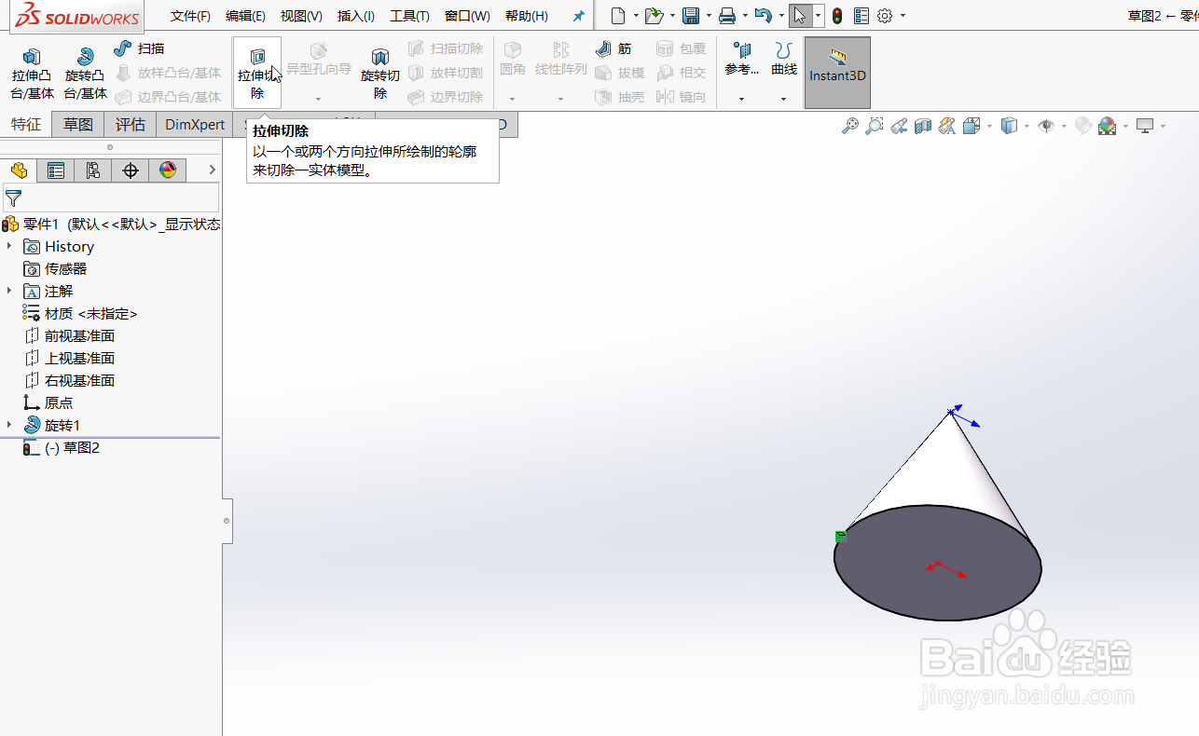1199x736 pixels.
Task: Open the 参考... dropdown arrow
Action: click(x=741, y=99)
